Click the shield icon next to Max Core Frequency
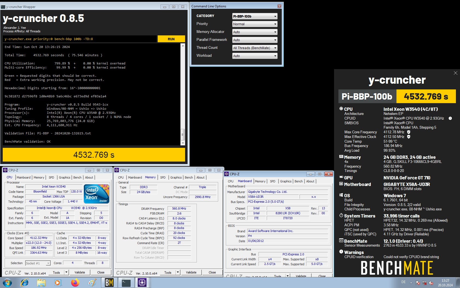 coord(409,132)
